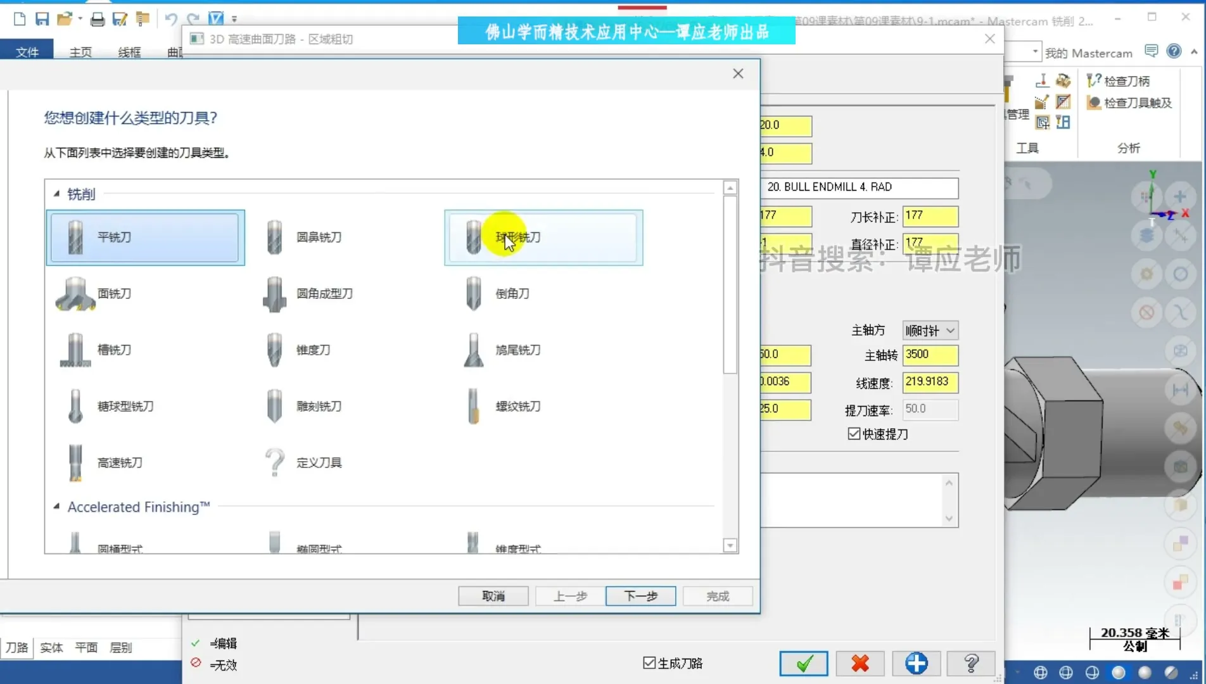Toggle the 快速提刀 checkbox

pos(854,434)
